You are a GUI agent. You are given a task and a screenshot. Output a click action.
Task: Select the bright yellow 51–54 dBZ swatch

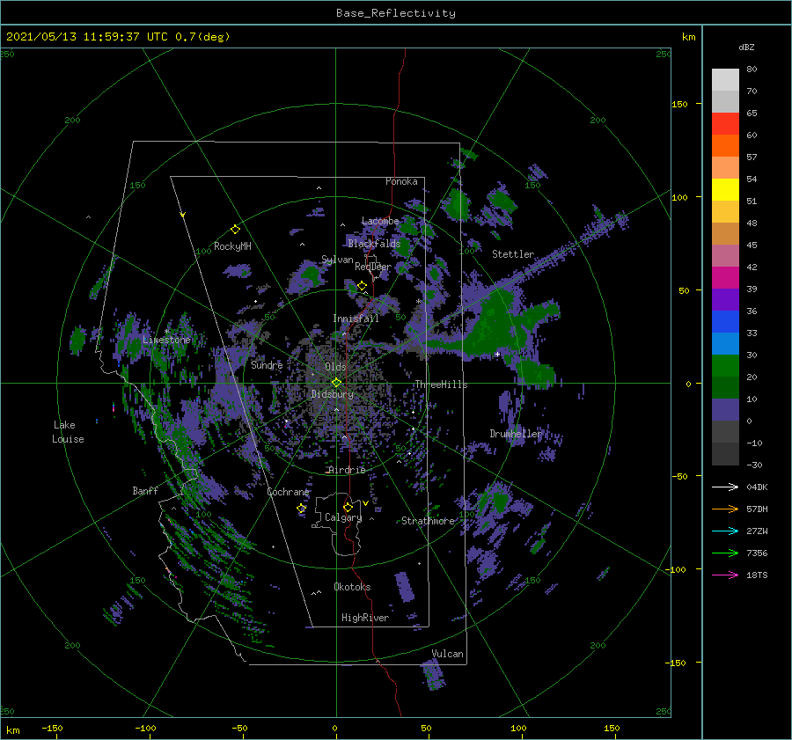pyautogui.click(x=725, y=190)
